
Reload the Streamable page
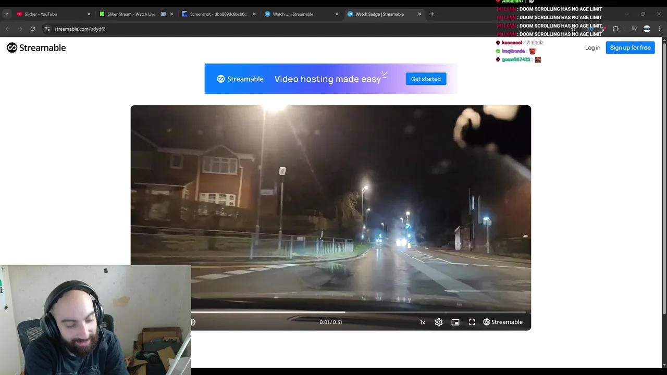coord(32,29)
